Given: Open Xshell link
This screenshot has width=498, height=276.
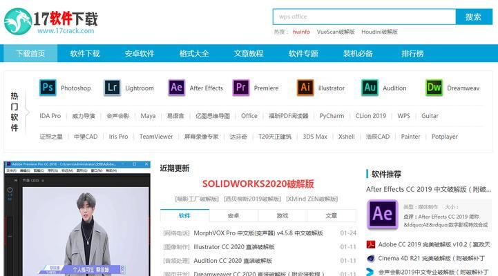Looking at the screenshot, I should [346, 137].
